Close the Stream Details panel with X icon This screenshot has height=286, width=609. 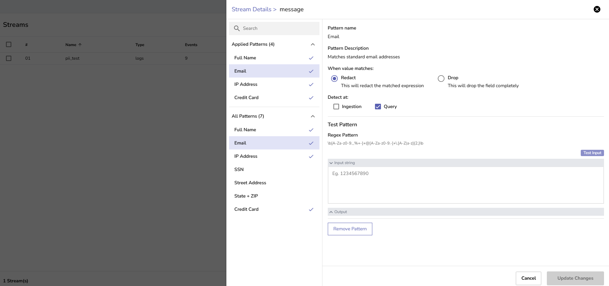pos(597,9)
